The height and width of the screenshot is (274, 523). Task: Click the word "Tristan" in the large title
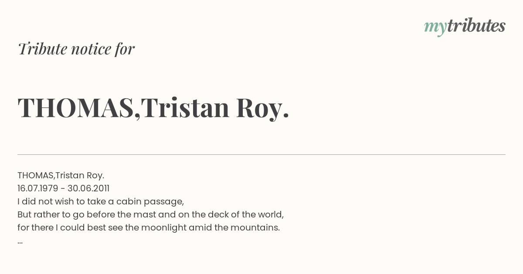coord(185,107)
